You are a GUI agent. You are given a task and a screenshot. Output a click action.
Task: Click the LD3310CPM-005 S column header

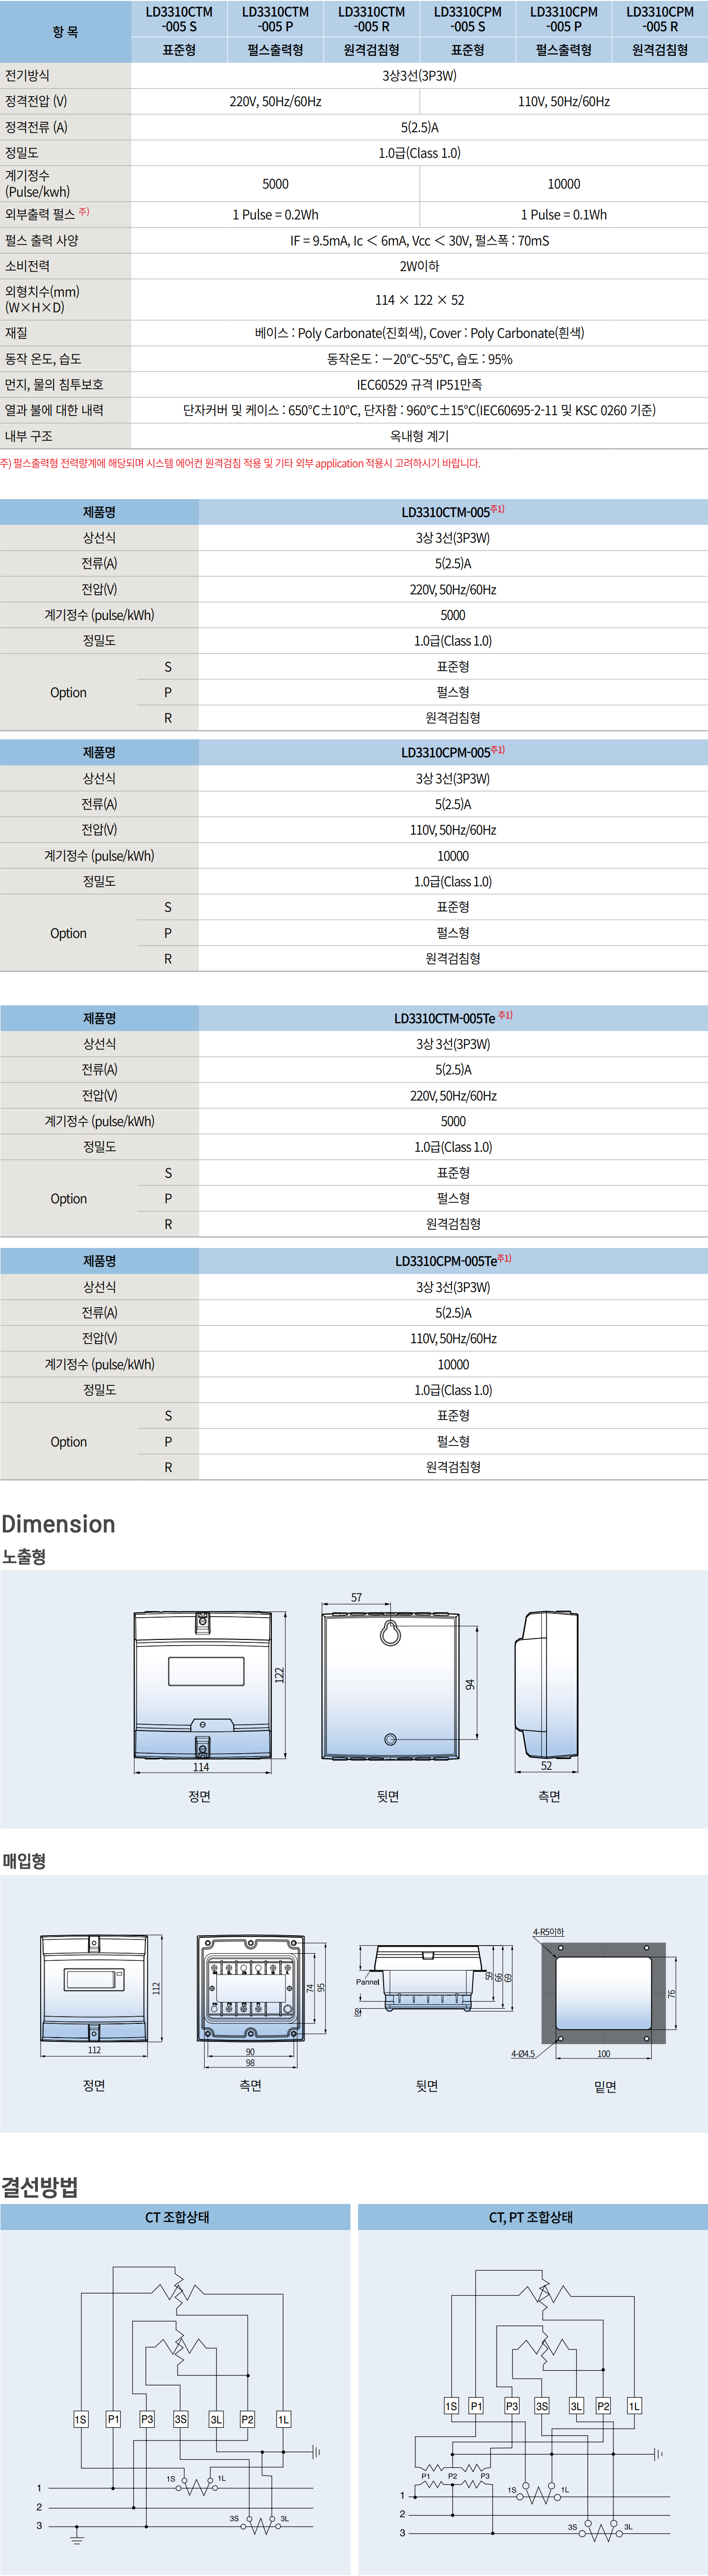(x=467, y=19)
